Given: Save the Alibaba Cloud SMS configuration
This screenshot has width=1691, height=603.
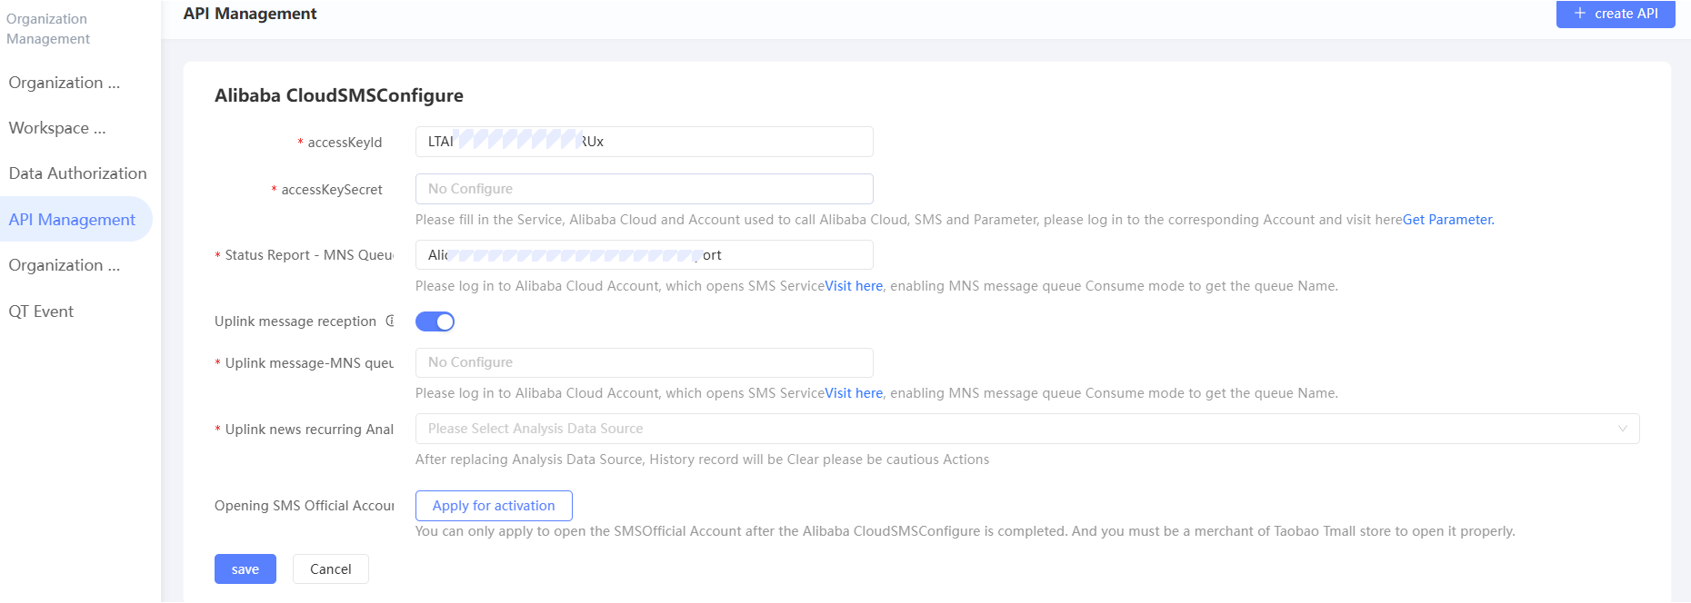Looking at the screenshot, I should [245, 569].
